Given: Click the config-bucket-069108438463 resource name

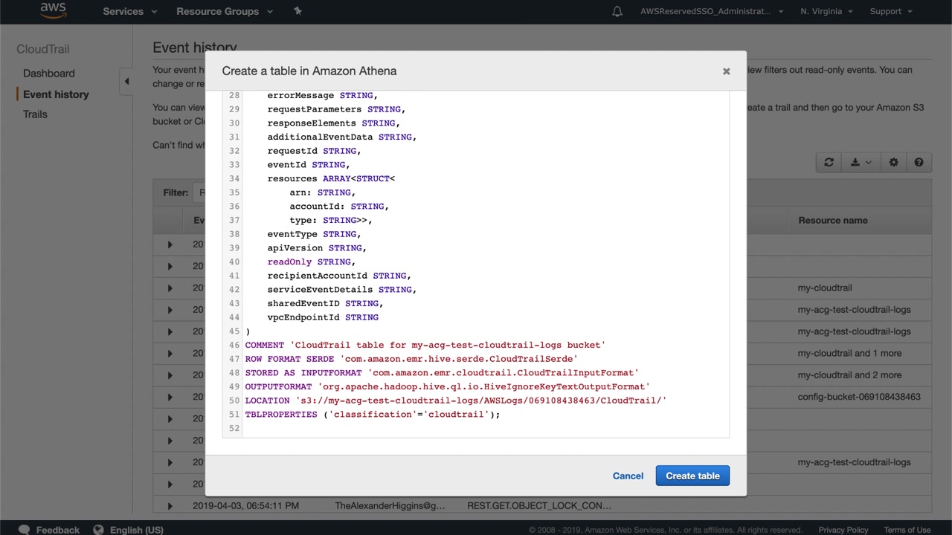Looking at the screenshot, I should point(859,397).
